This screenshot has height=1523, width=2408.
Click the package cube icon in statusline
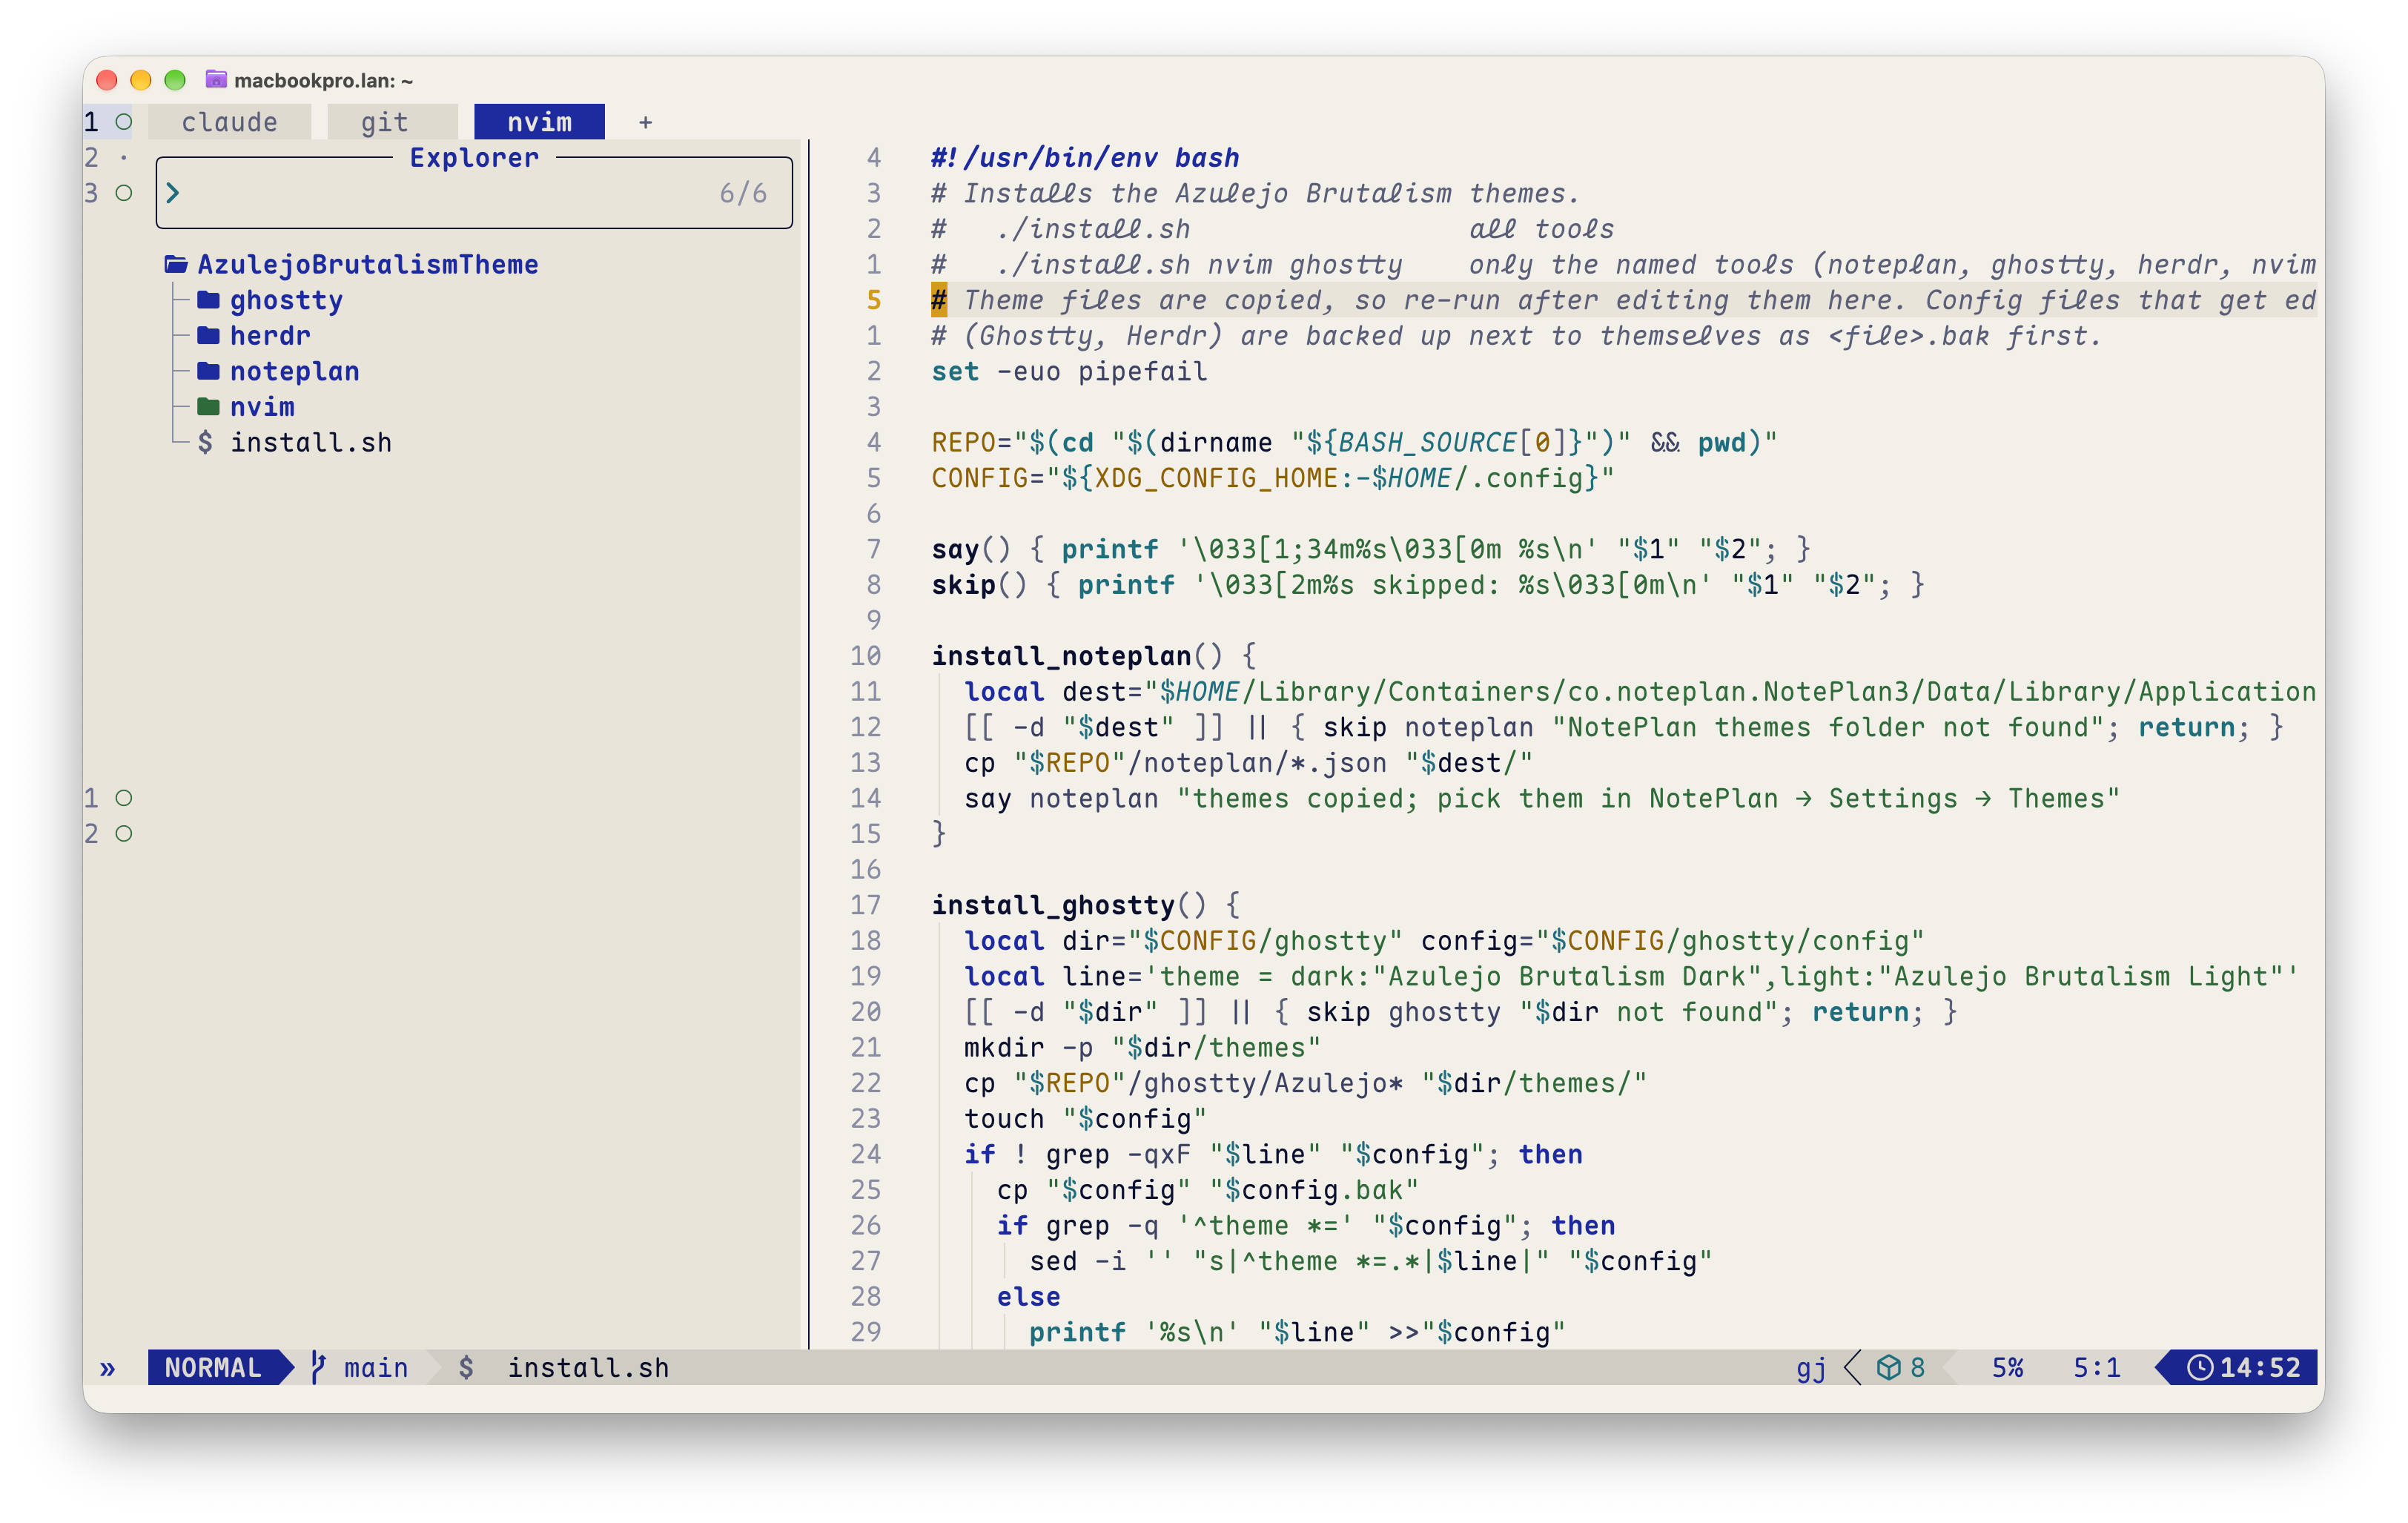point(1888,1367)
